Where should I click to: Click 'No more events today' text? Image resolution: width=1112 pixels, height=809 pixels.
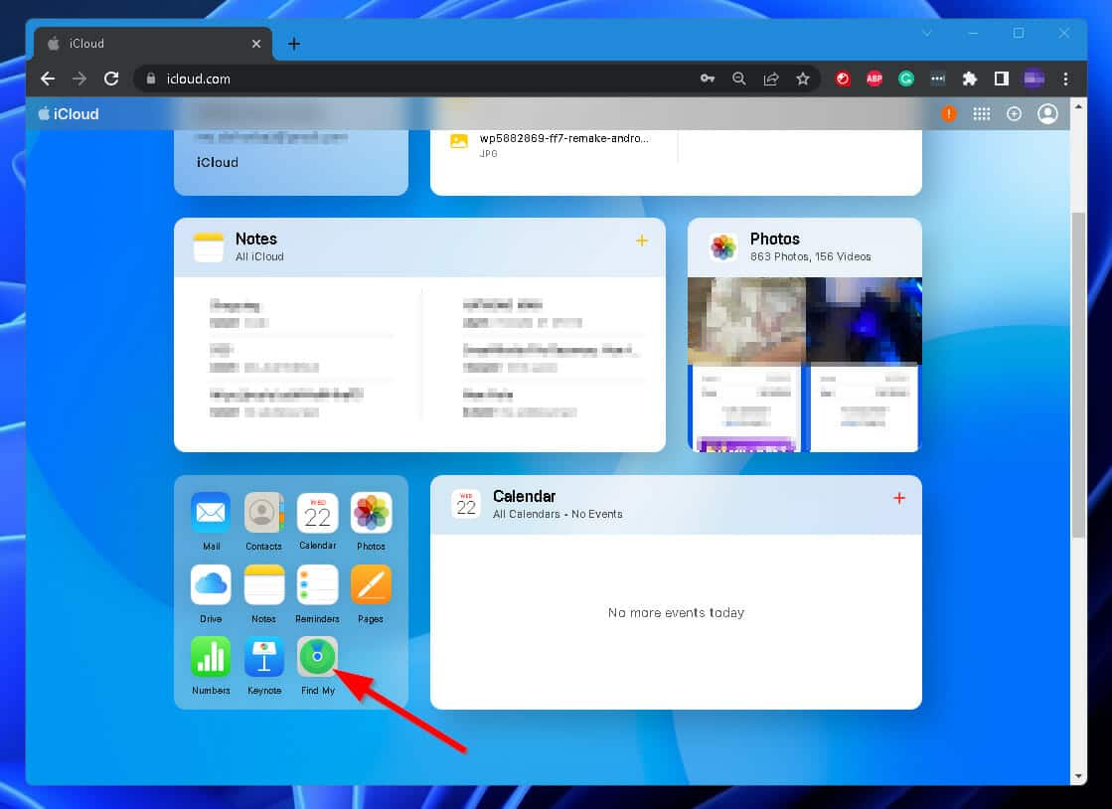click(x=676, y=612)
